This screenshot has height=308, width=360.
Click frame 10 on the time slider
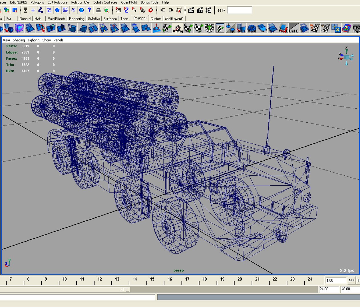65,279
